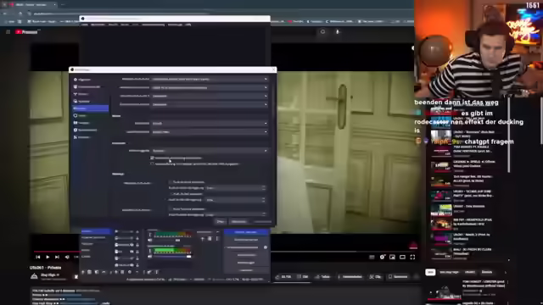
Task: Toggle subtitles icon in YouTube player
Action: click(x=372, y=257)
